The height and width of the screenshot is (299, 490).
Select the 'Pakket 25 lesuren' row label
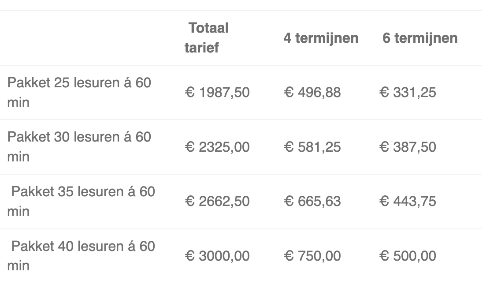(x=79, y=93)
